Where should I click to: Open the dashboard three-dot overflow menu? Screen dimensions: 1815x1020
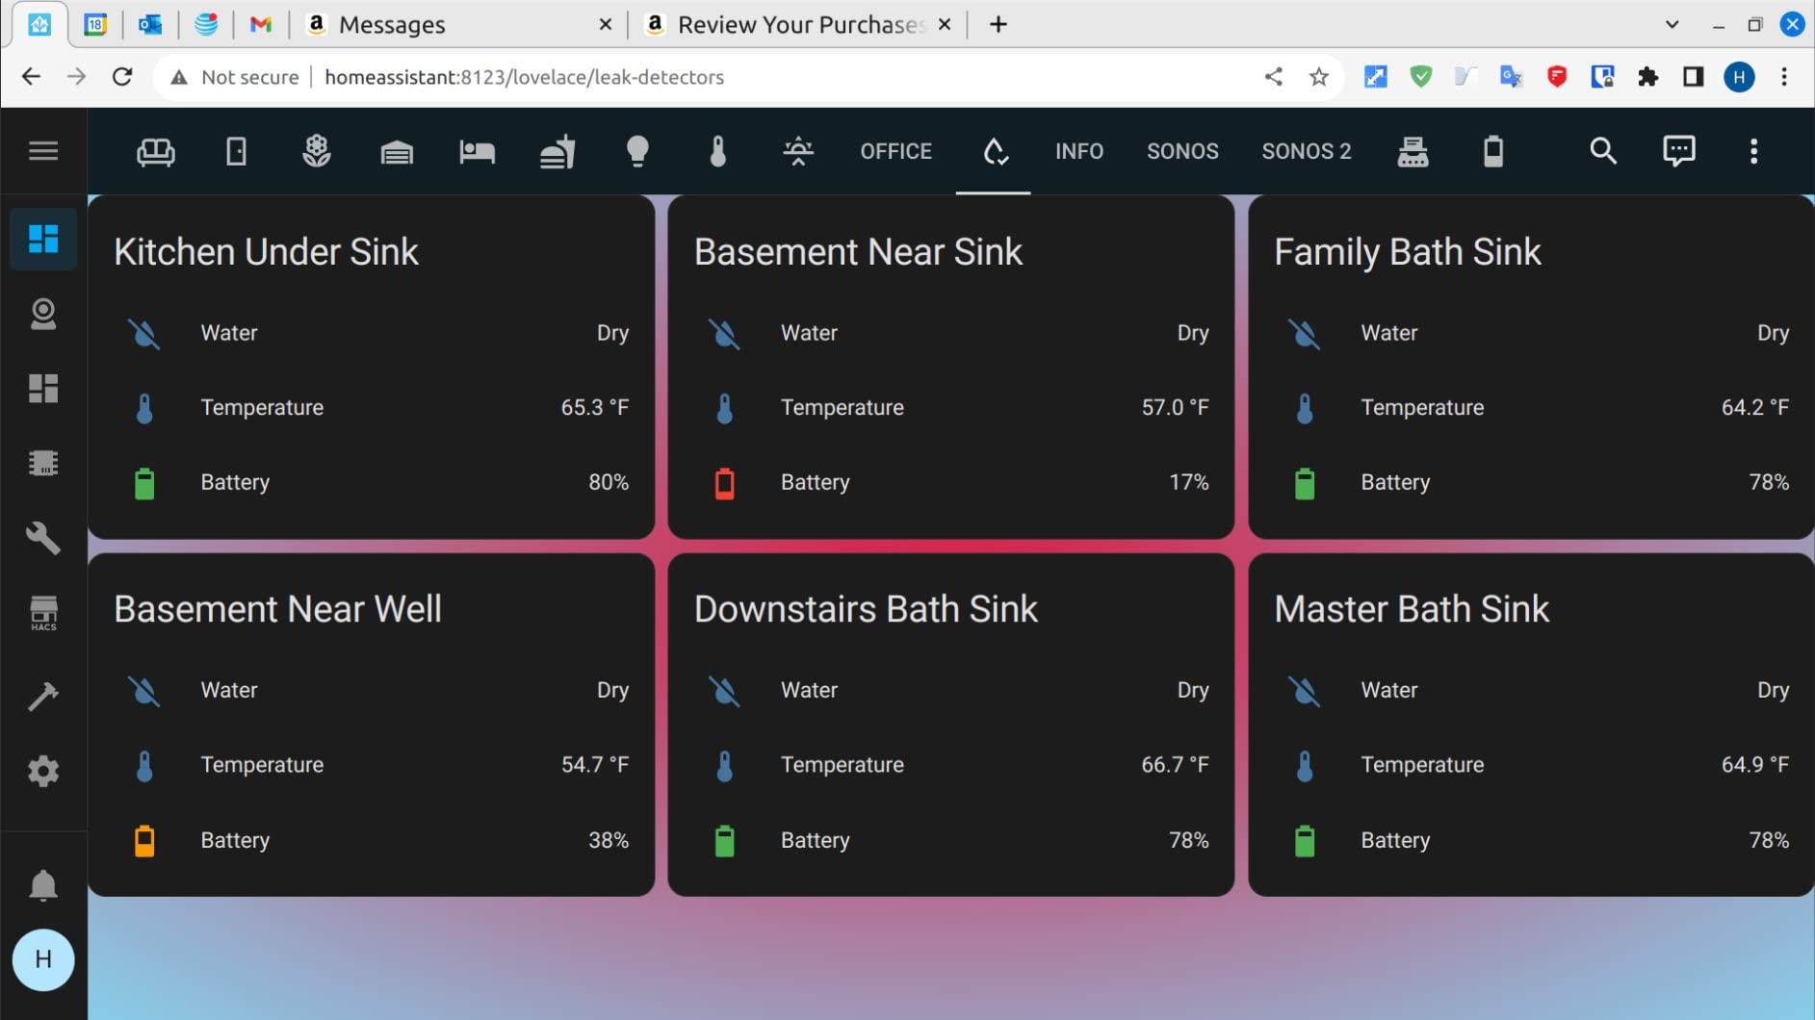point(1753,151)
